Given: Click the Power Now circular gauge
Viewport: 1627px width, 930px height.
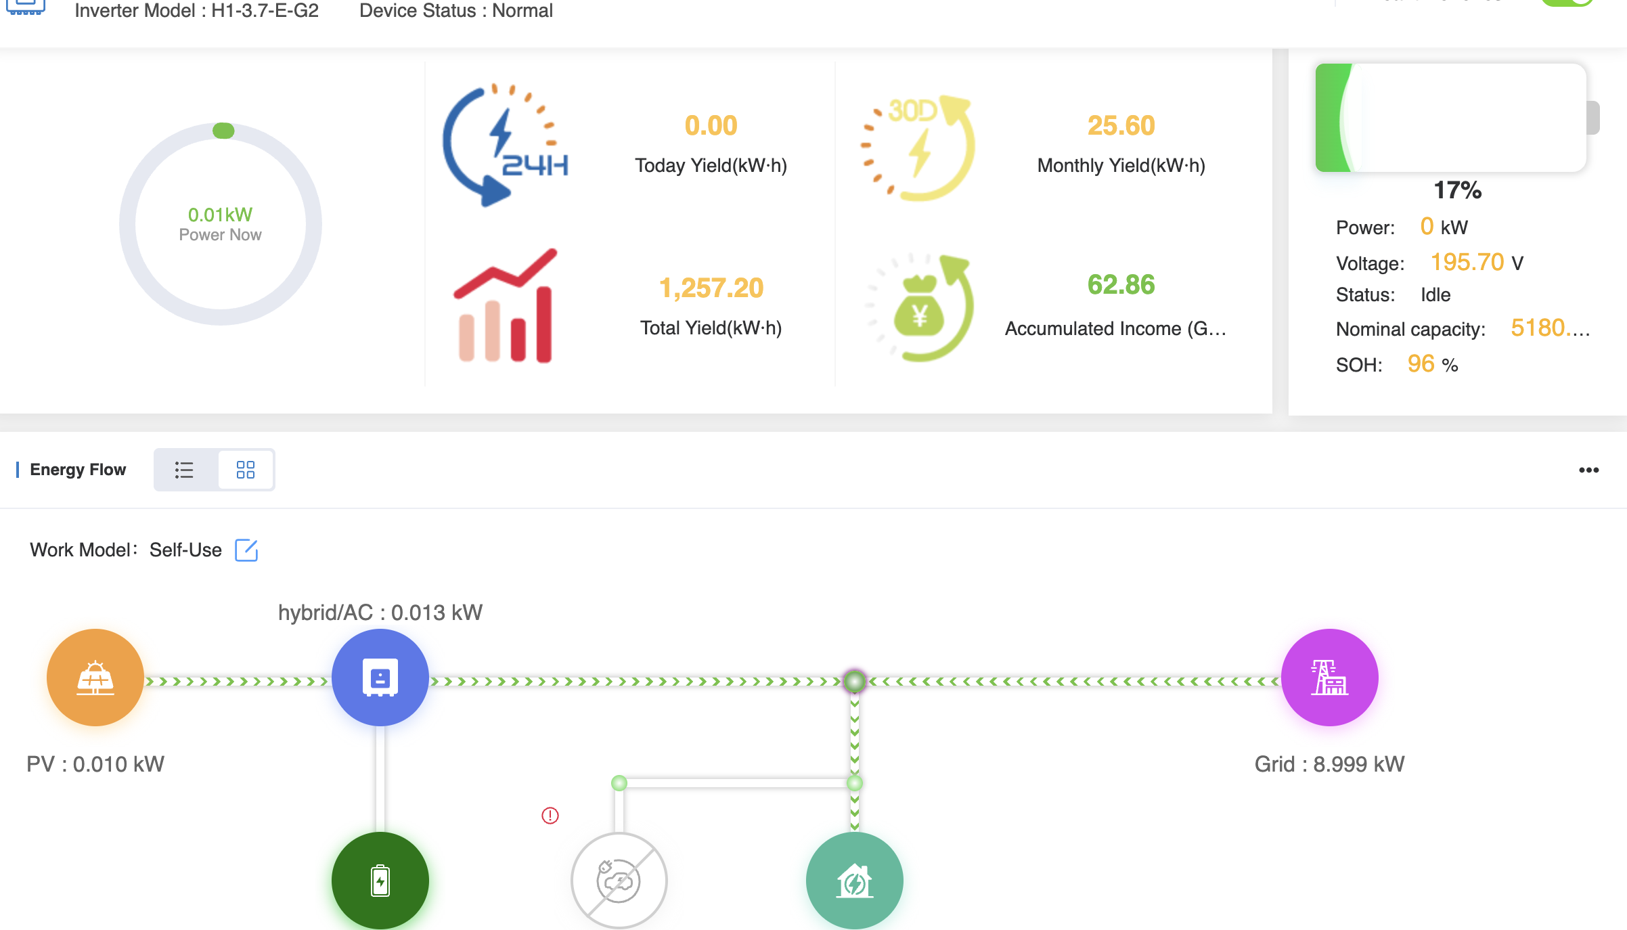Looking at the screenshot, I should point(221,224).
